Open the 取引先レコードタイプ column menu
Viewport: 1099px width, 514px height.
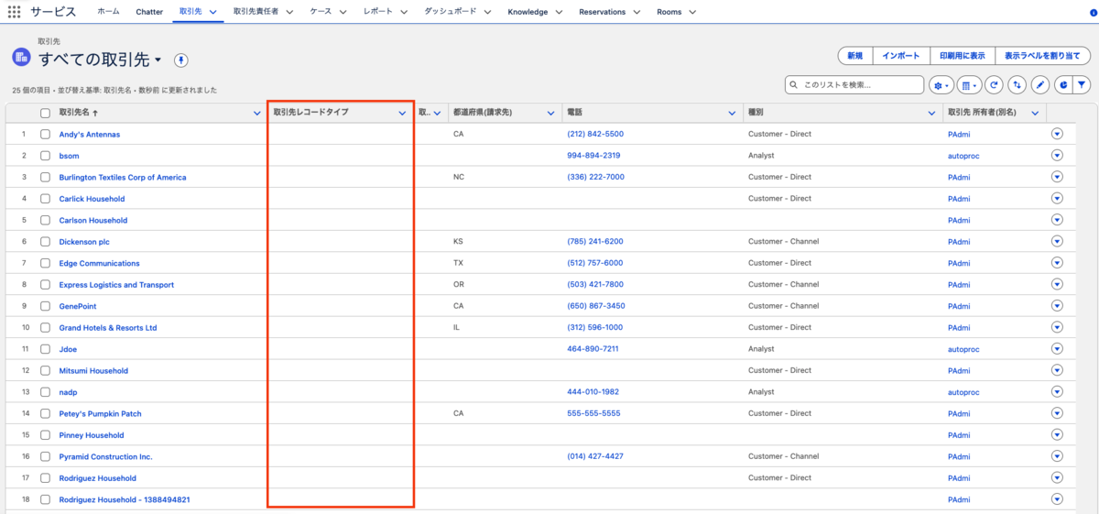(402, 113)
